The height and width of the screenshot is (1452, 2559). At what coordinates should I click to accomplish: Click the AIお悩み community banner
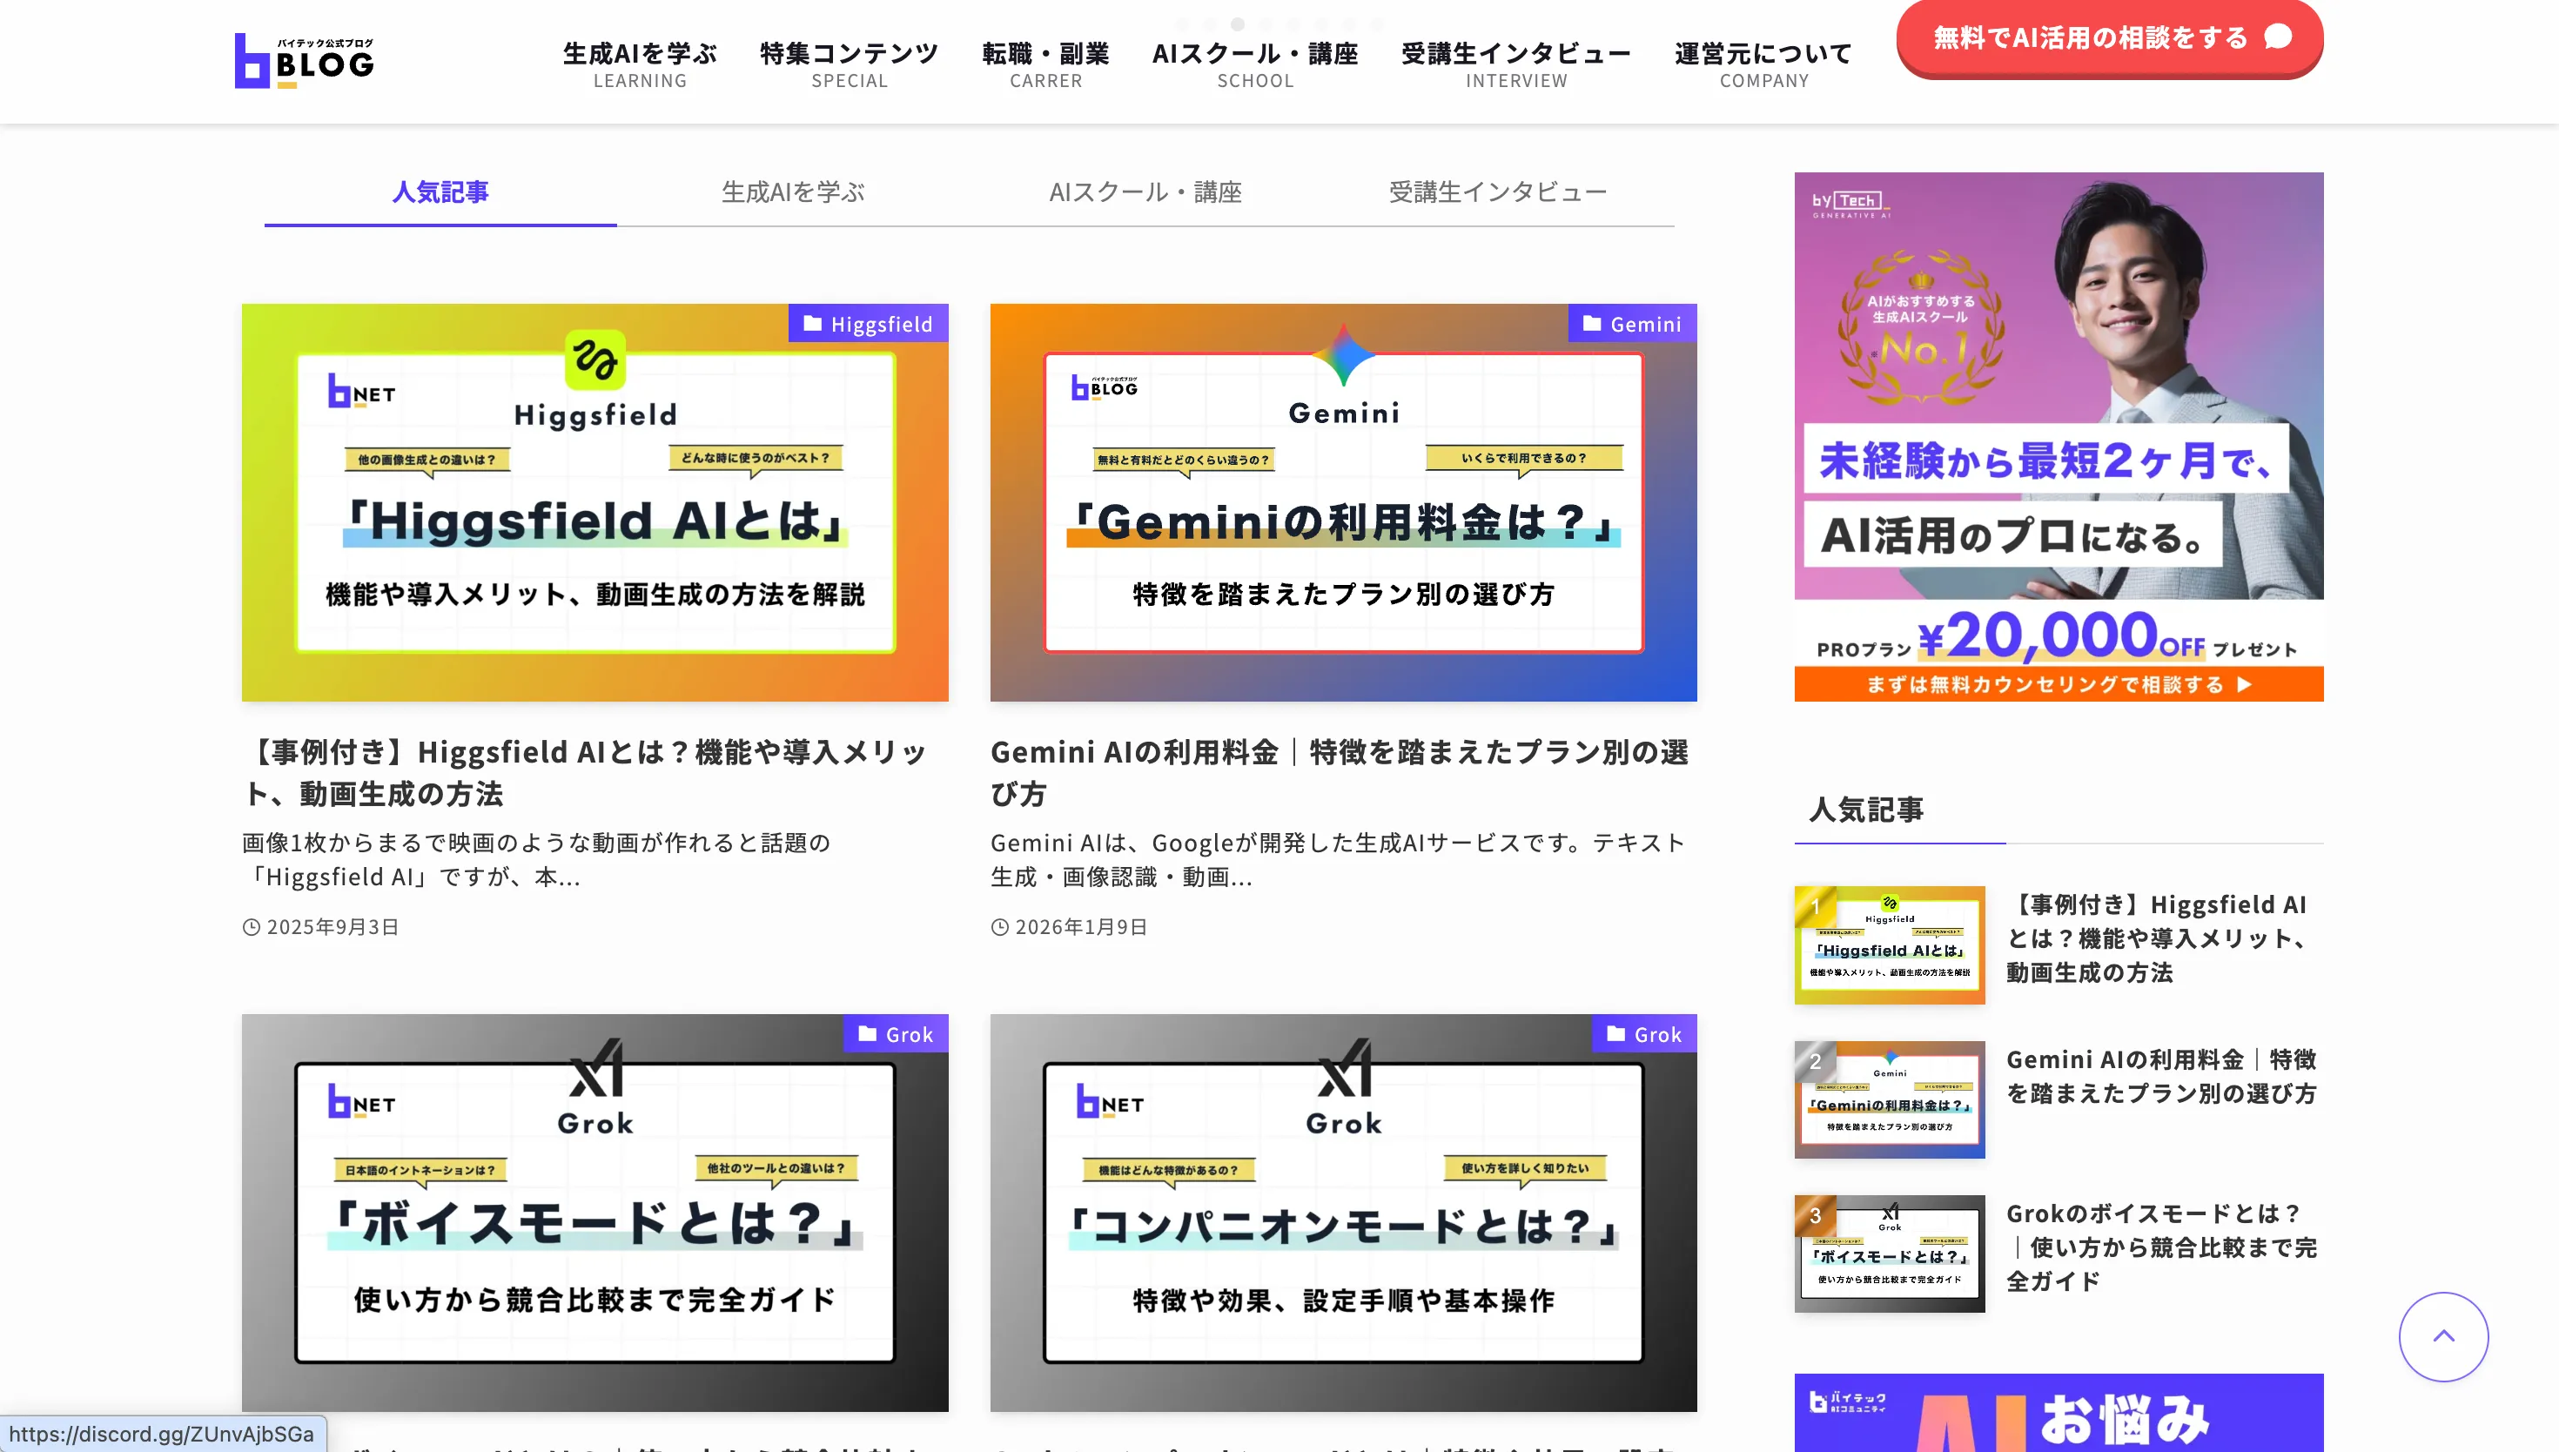click(2059, 1413)
